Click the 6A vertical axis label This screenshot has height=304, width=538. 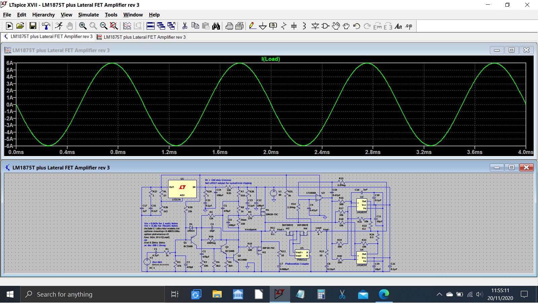9,63
